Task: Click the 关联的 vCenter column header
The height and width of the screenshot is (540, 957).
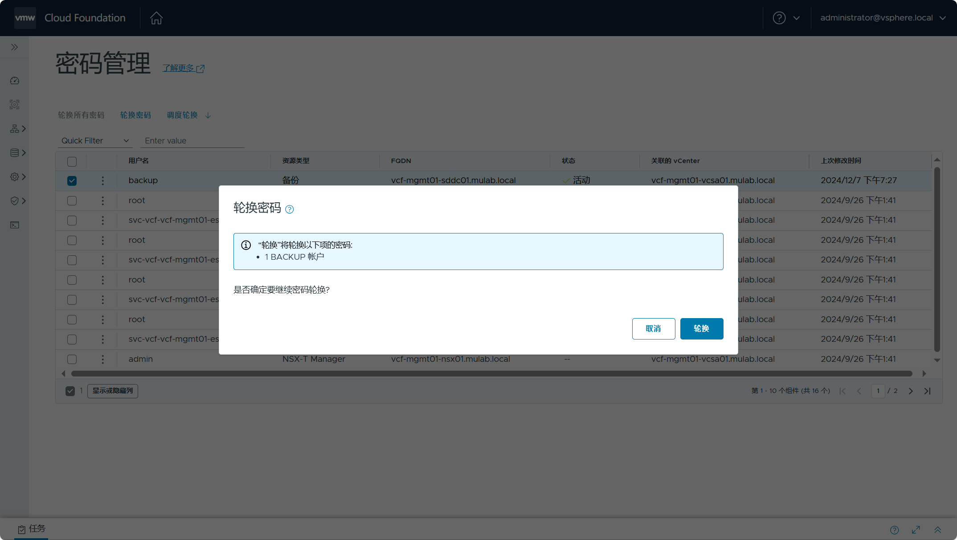Action: (675, 161)
